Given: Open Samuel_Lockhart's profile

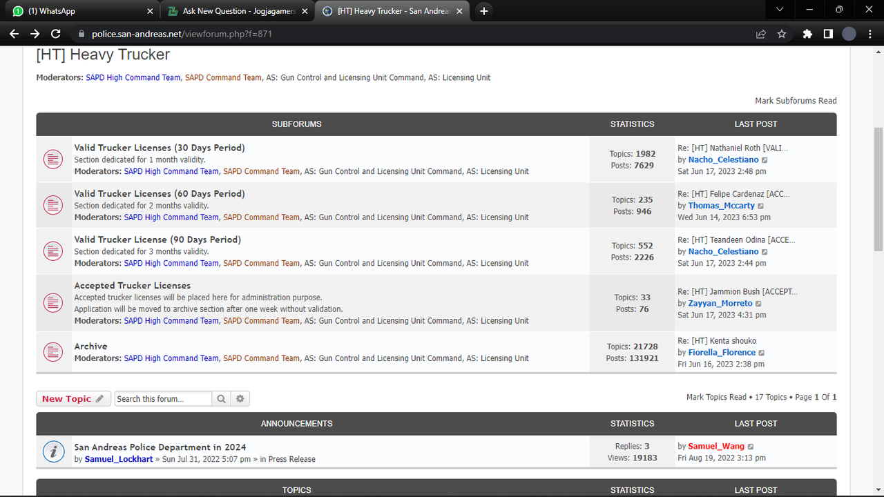Looking at the screenshot, I should tap(119, 459).
